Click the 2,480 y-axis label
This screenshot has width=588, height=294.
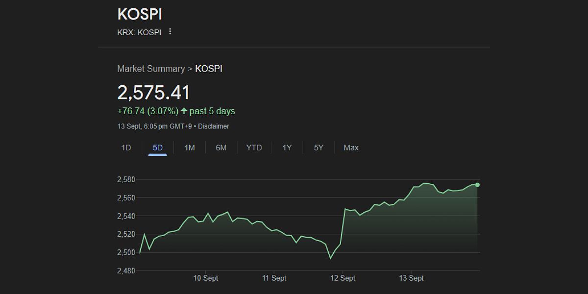click(x=126, y=270)
